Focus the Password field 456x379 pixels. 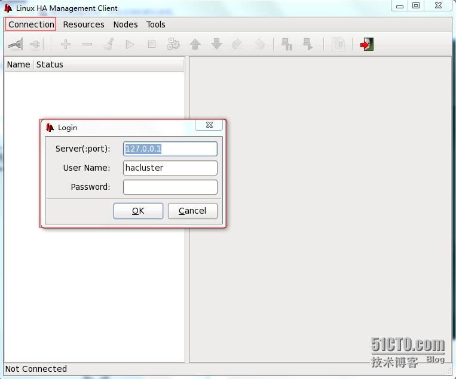tap(170, 187)
